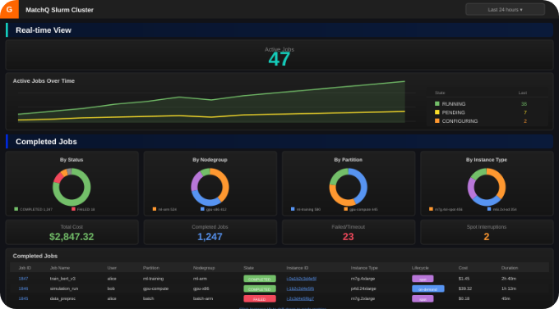
Task: Sort table by Lifecycle column header
Action: (420, 268)
